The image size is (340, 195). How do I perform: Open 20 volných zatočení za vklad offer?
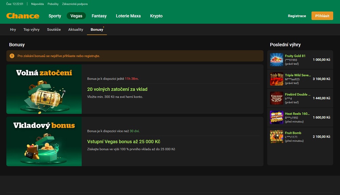(117, 90)
